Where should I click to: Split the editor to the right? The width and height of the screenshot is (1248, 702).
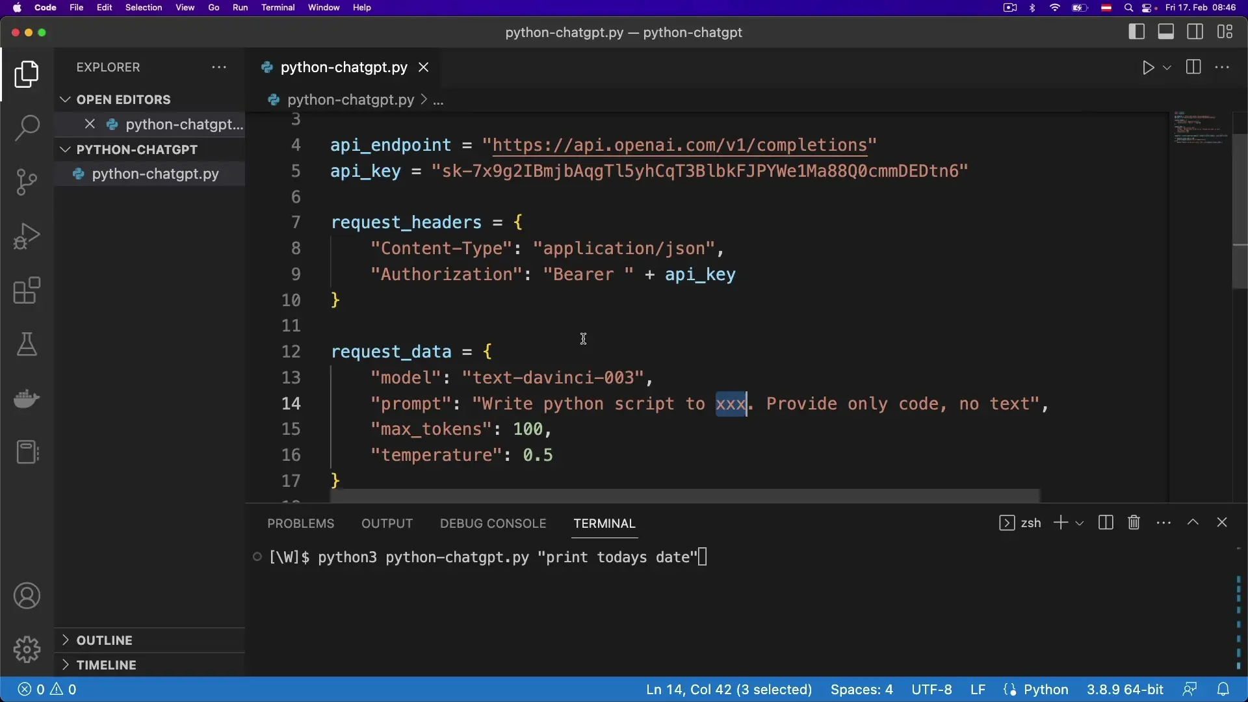(1193, 67)
